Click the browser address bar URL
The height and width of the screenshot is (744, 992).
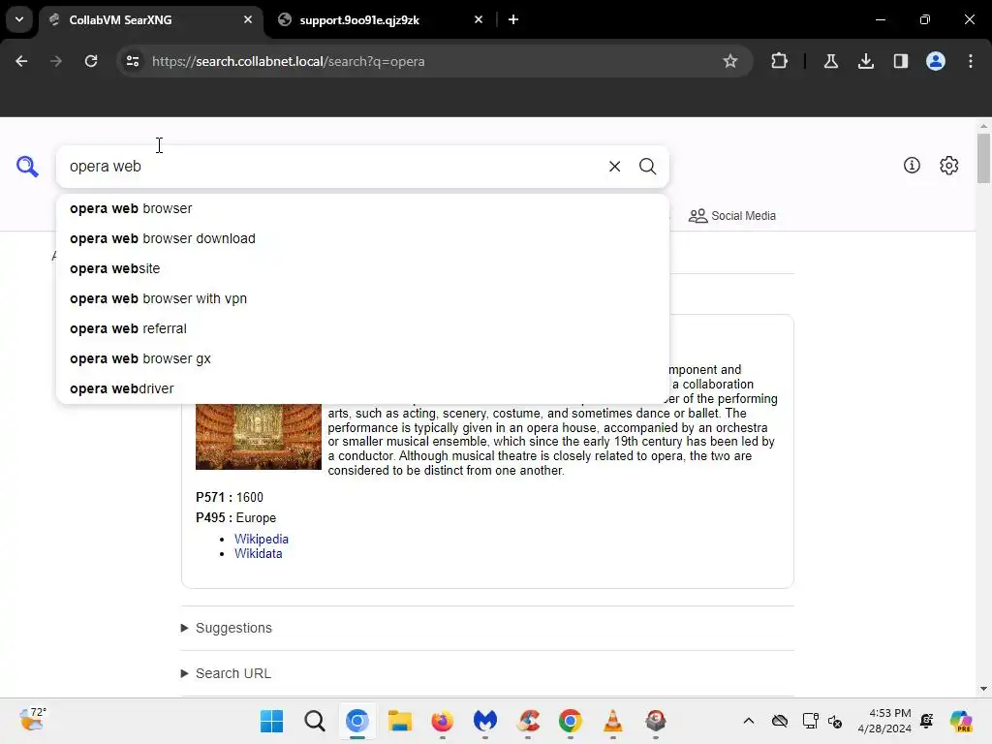[288, 61]
